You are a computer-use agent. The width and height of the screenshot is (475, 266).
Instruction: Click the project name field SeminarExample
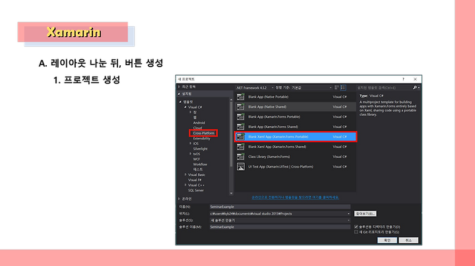pos(280,207)
